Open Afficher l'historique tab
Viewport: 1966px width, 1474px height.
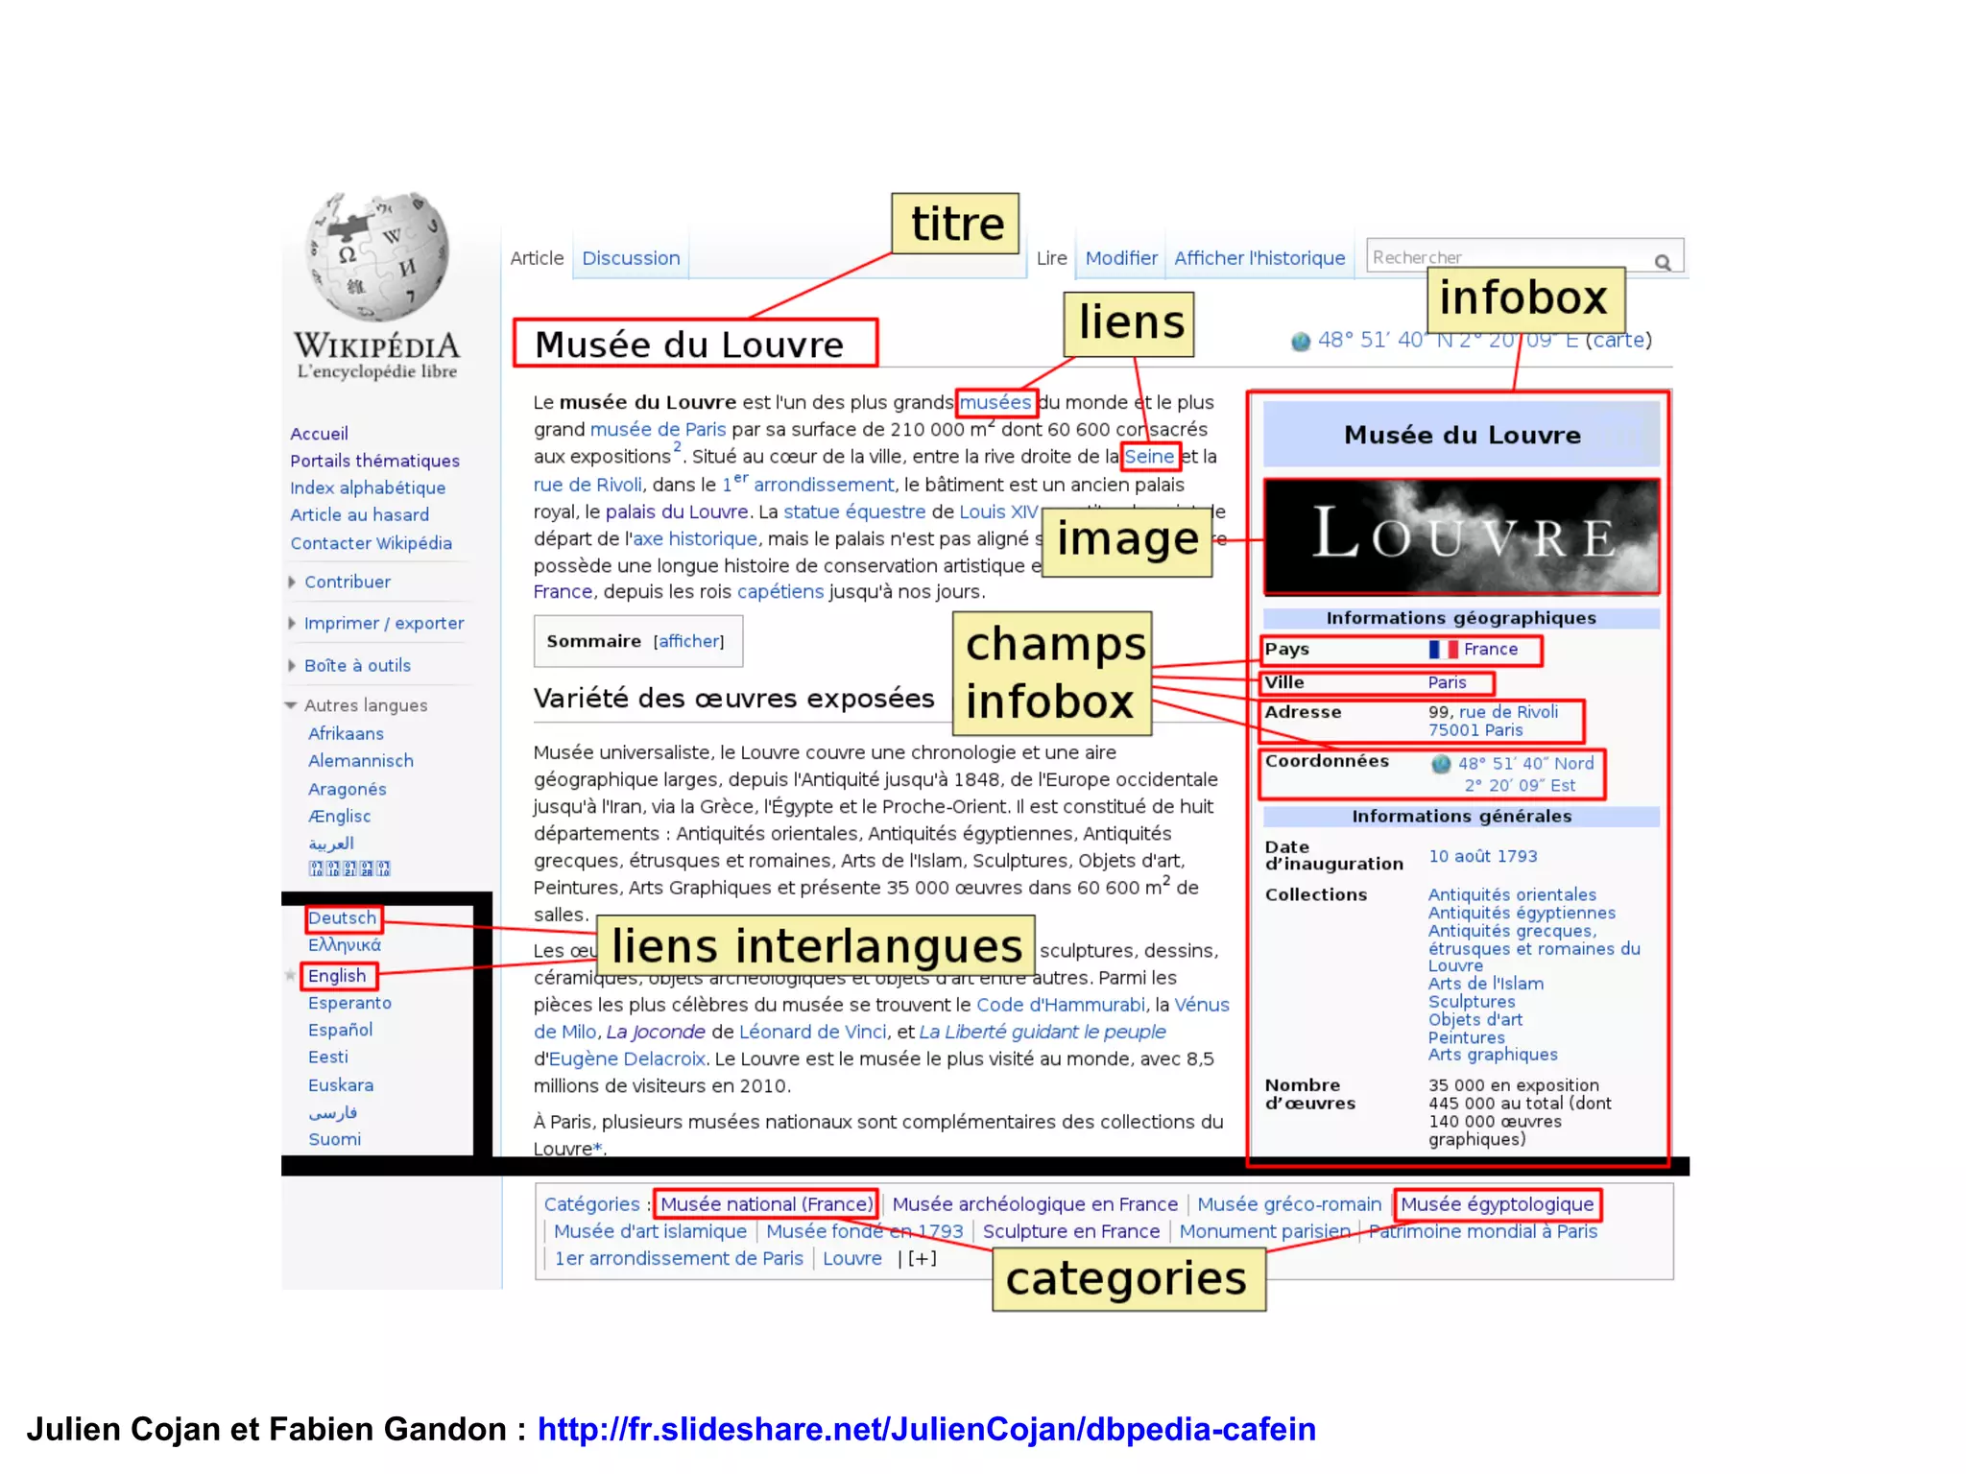click(1259, 258)
